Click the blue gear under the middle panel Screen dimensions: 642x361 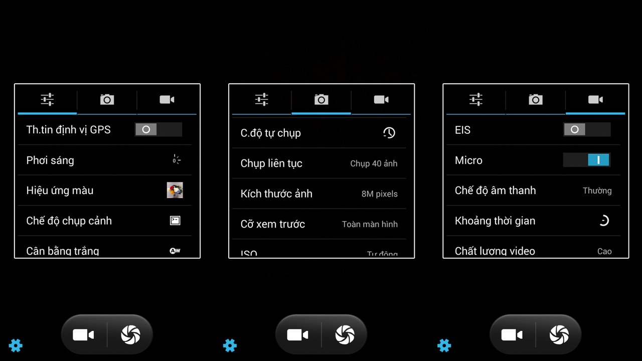tap(230, 345)
